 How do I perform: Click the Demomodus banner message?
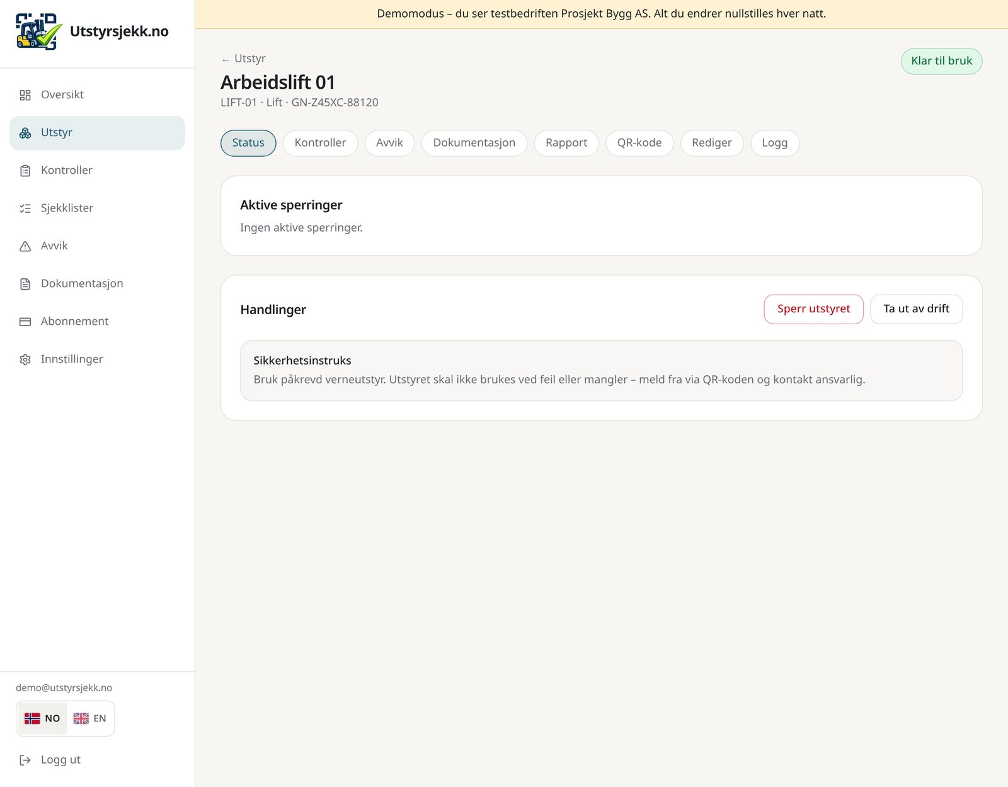(601, 14)
